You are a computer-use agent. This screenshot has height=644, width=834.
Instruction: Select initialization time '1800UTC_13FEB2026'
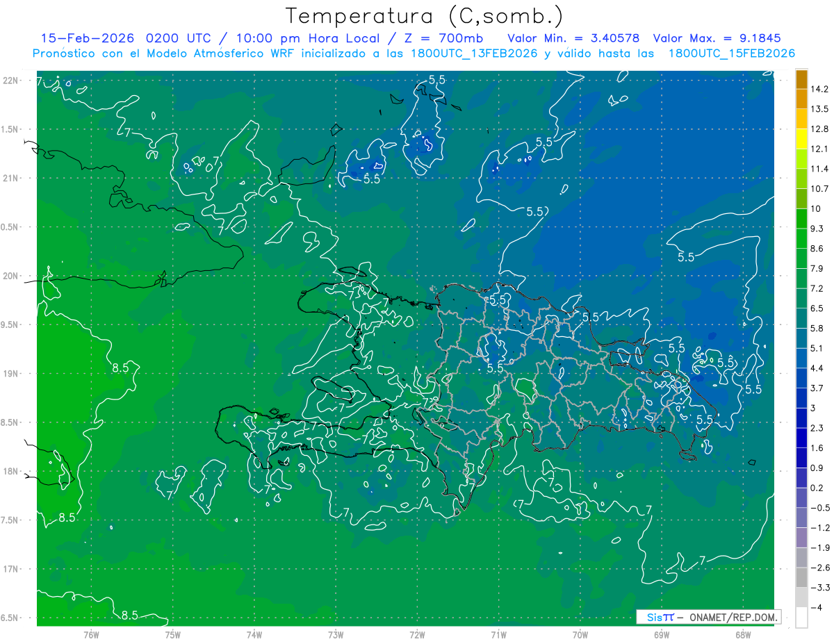point(474,53)
